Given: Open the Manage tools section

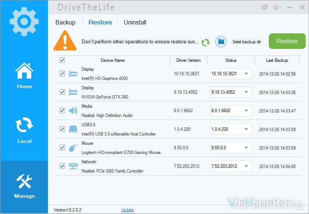Looking at the screenshot, I should (x=24, y=186).
